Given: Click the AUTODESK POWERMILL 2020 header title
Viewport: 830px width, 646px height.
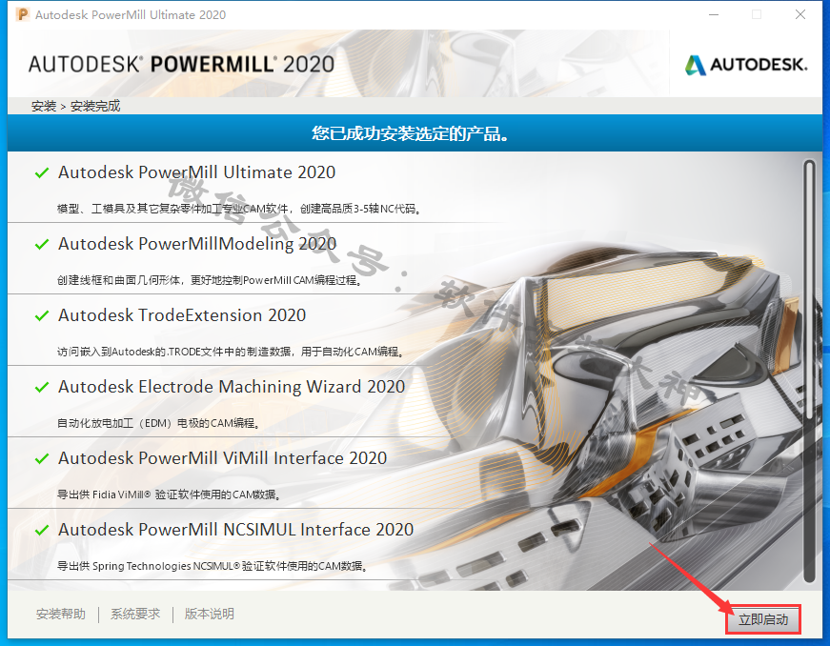Looking at the screenshot, I should 182,64.
